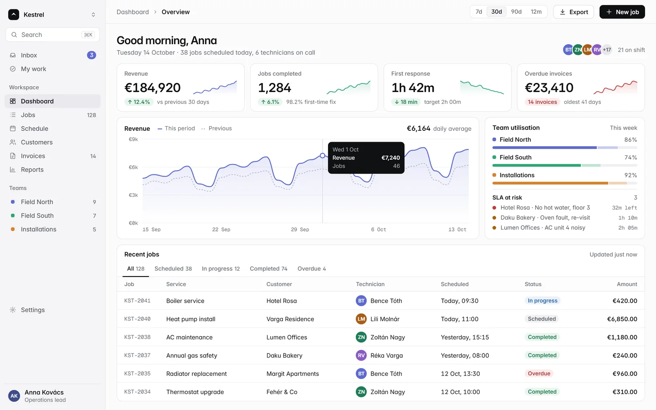Switch to the Scheduled 38 tab
This screenshot has width=656, height=410.
point(173,269)
